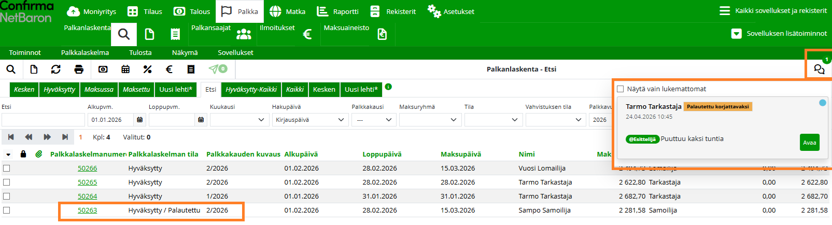Click the Ilmoitukset euro icon
832x225 pixels.
click(x=307, y=35)
